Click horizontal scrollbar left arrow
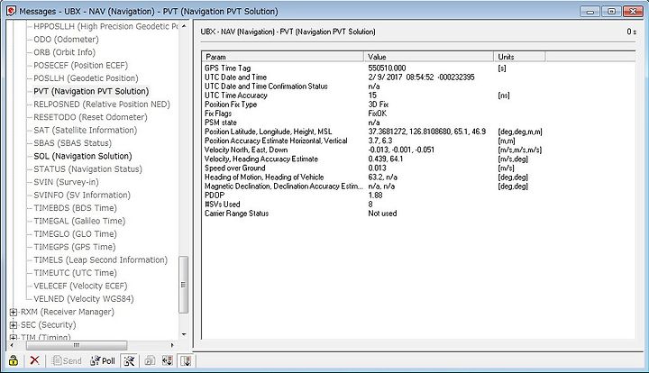Image resolution: width=649 pixels, height=373 pixels. click(x=12, y=345)
